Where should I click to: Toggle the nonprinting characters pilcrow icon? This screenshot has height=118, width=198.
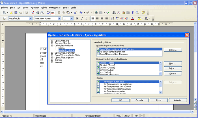tap(132, 13)
